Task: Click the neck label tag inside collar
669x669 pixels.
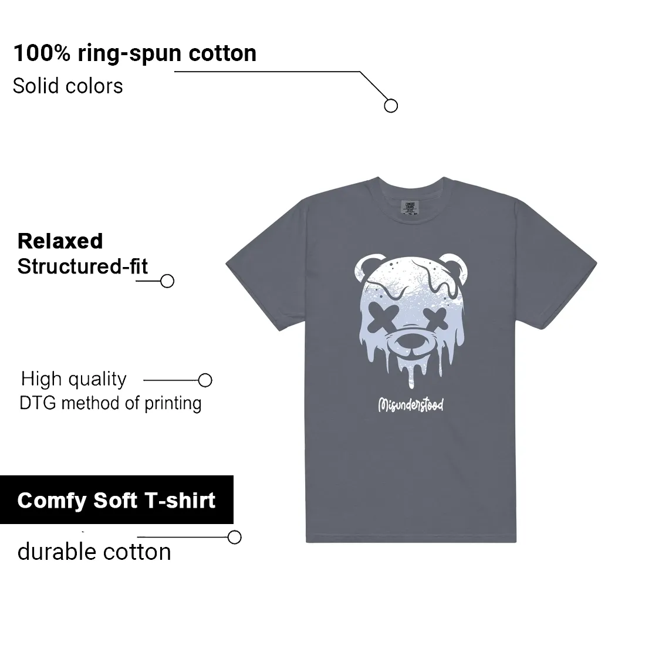Action: [410, 207]
